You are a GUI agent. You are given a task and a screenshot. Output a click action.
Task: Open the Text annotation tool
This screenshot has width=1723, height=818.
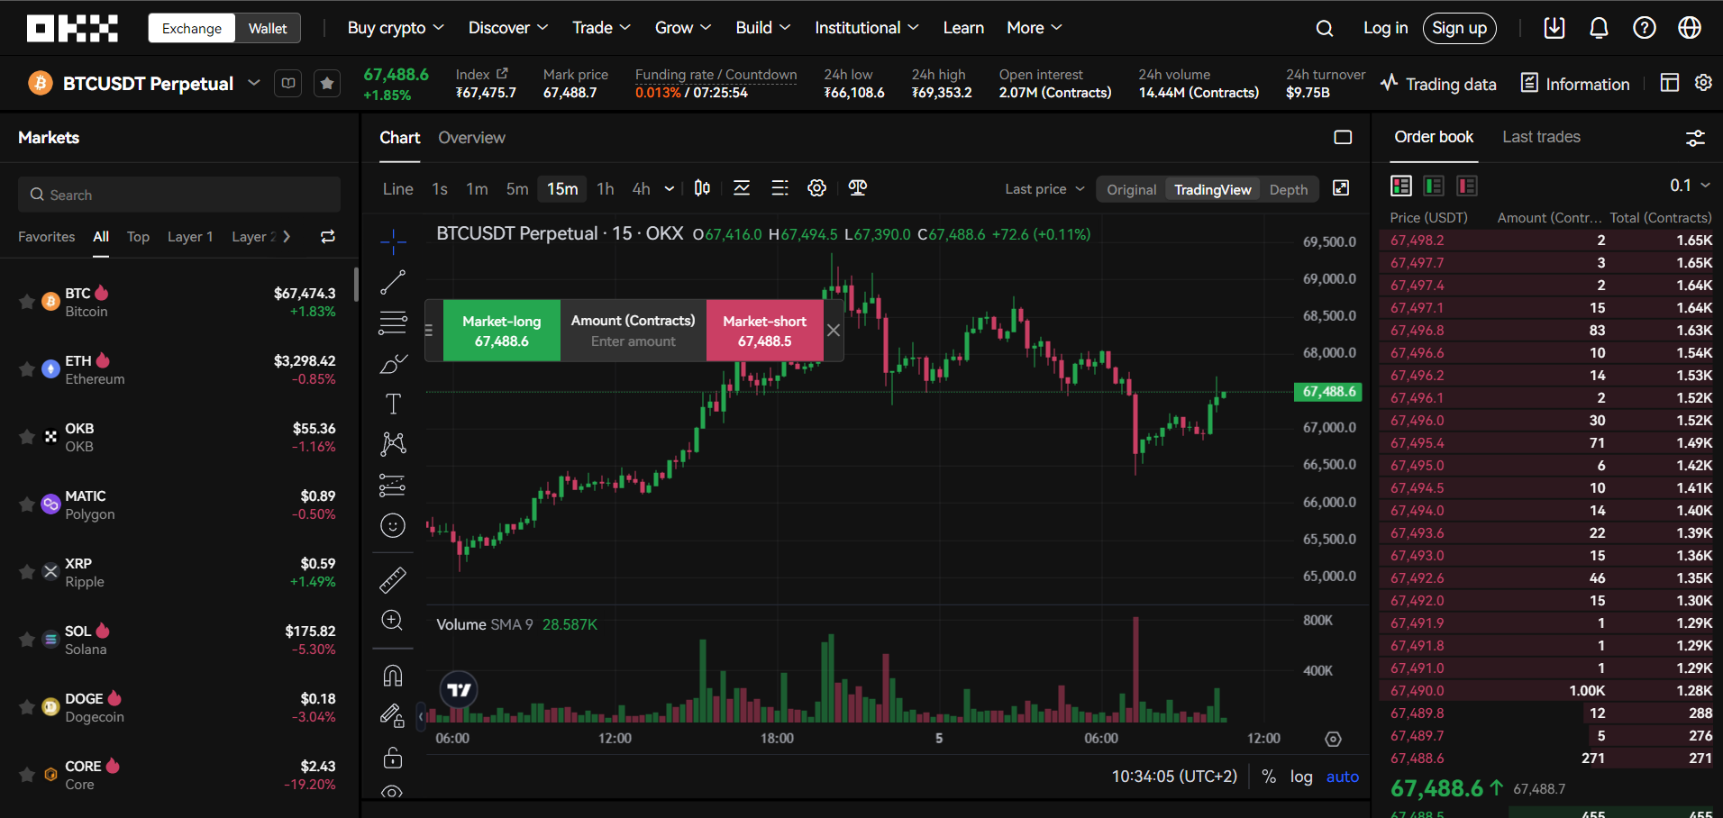tap(393, 404)
